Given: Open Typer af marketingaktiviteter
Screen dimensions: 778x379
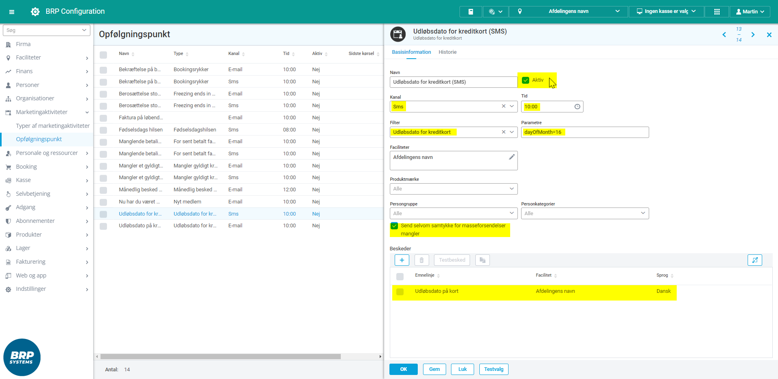Looking at the screenshot, I should 53,126.
